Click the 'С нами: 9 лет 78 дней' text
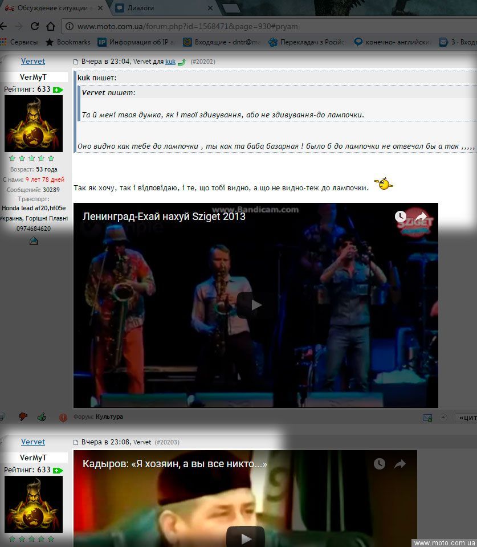The width and height of the screenshot is (477, 547). 34,179
